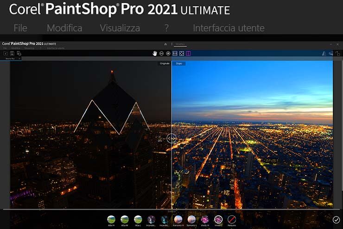This screenshot has width=343, height=229.
Task: Click the before/after divider slider handle
Action: [x=171, y=138]
